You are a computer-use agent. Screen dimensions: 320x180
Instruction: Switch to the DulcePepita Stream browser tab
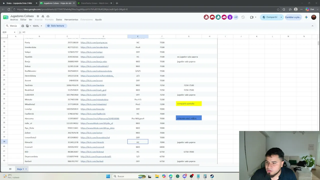click(x=95, y=3)
